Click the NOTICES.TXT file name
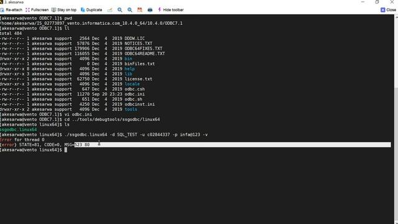Image resolution: width=398 pixels, height=224 pixels. (138, 44)
